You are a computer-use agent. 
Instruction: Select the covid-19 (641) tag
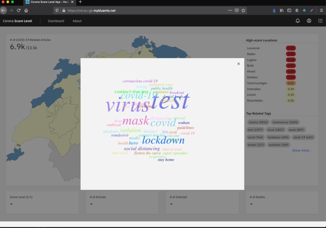click(x=303, y=137)
